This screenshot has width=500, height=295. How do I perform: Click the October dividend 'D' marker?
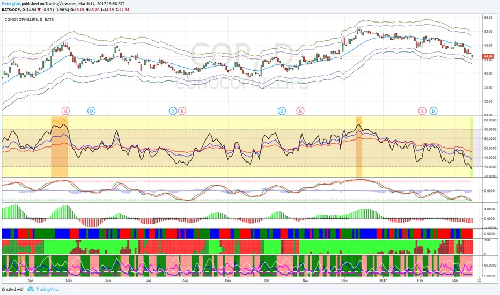tap(282, 111)
